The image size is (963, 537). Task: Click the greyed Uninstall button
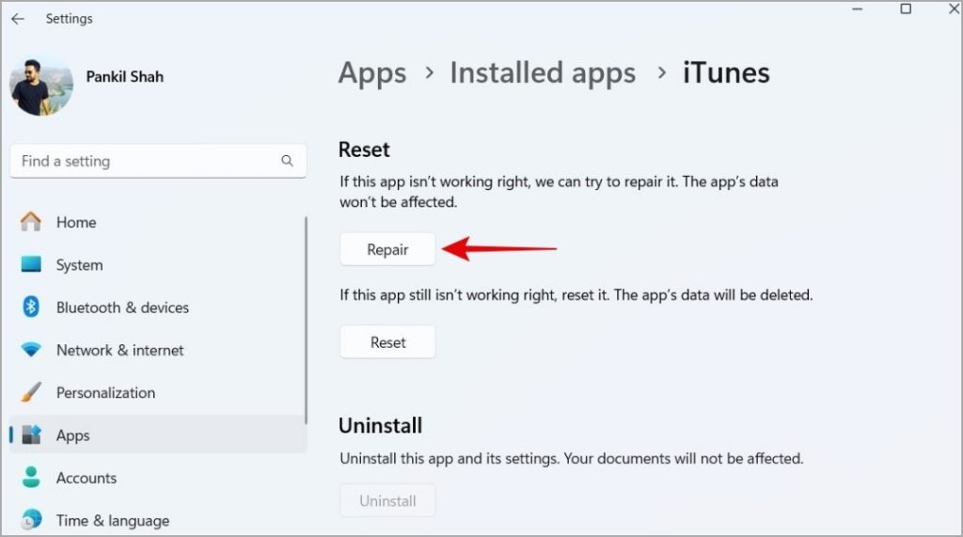[387, 500]
